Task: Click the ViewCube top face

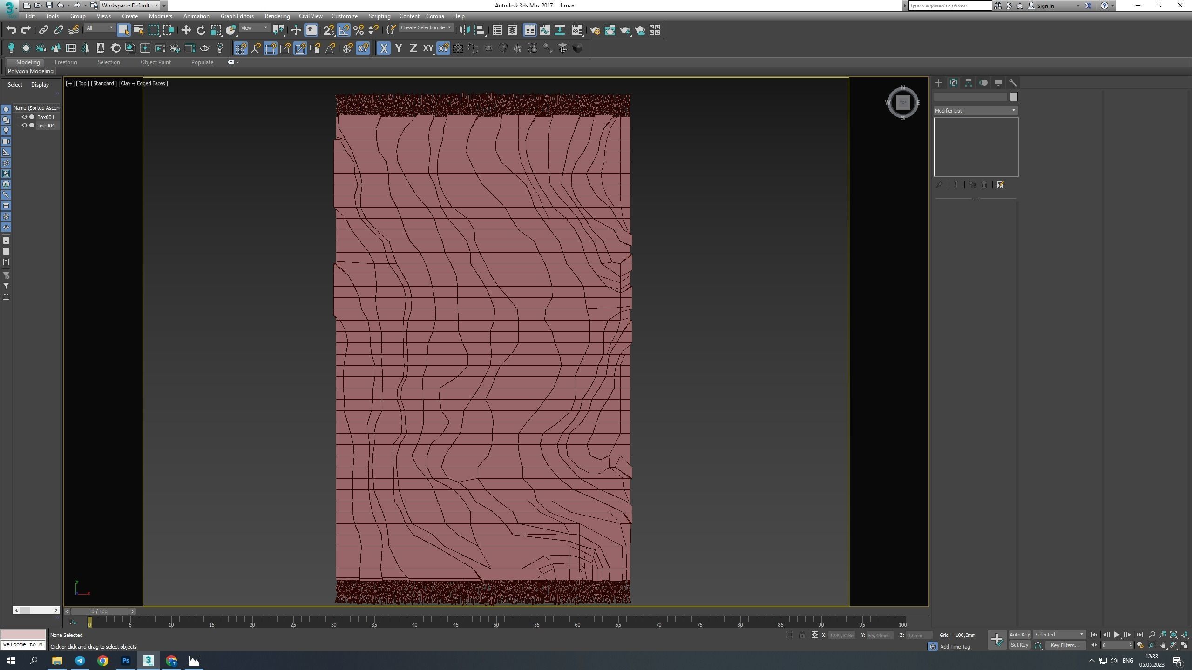Action: coord(903,103)
